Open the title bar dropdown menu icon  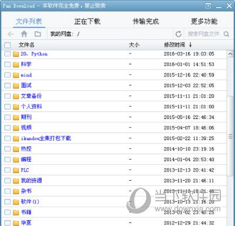(x=209, y=6)
